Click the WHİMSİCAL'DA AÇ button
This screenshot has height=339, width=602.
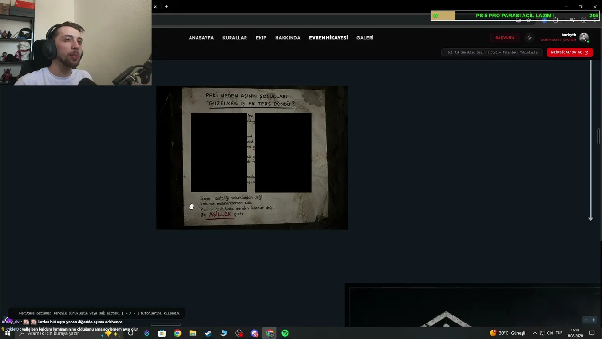pos(570,52)
